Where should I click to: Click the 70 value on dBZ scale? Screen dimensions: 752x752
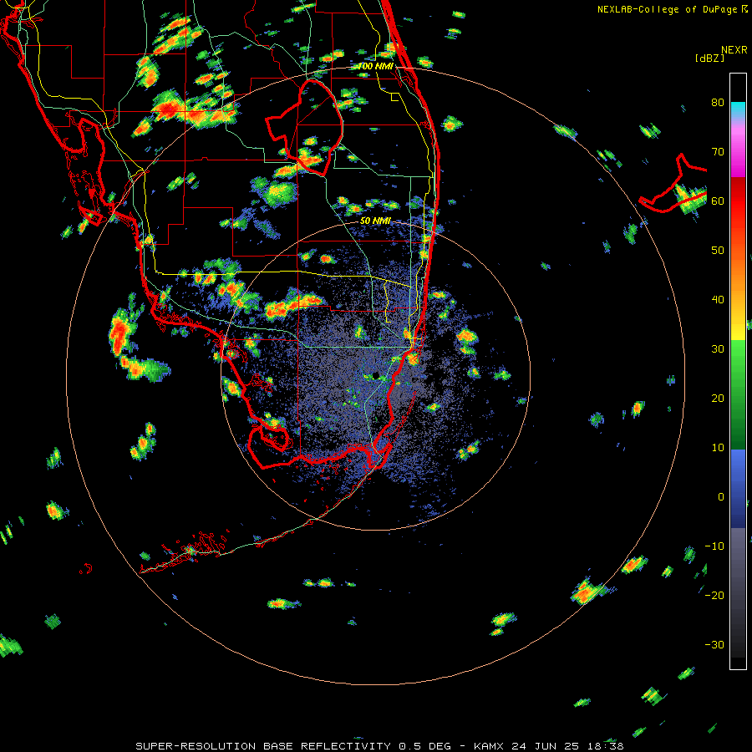click(718, 151)
